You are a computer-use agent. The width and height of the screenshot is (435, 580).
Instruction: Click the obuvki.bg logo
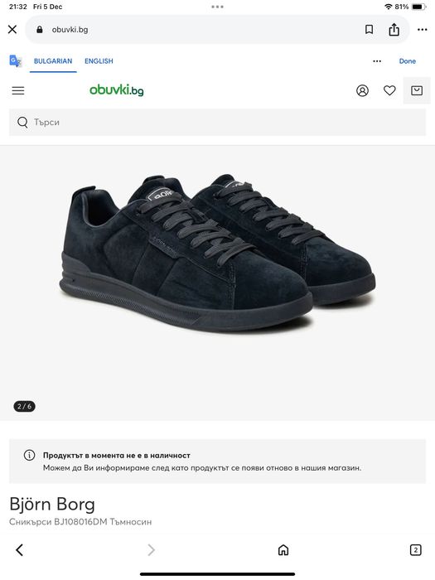117,89
